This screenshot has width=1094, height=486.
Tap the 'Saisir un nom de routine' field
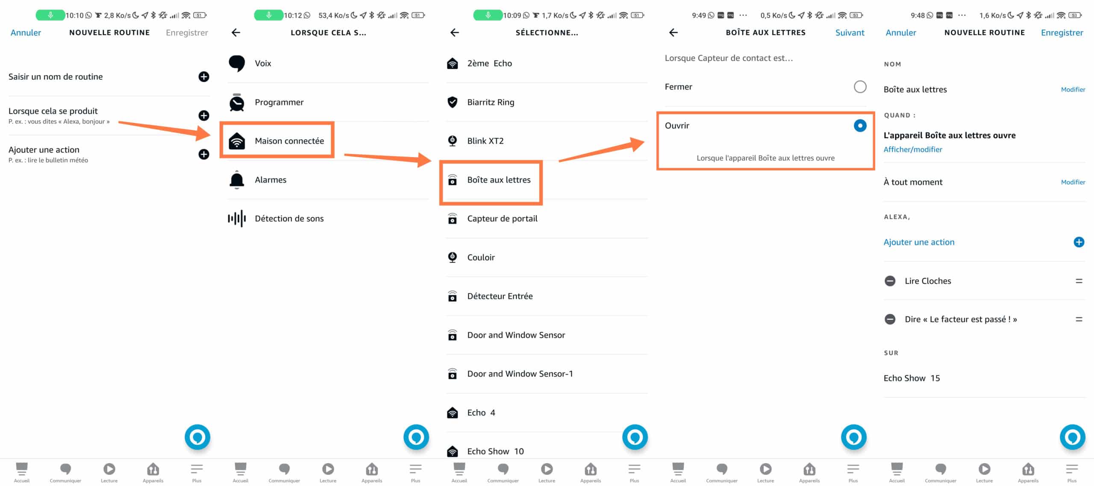(x=109, y=77)
